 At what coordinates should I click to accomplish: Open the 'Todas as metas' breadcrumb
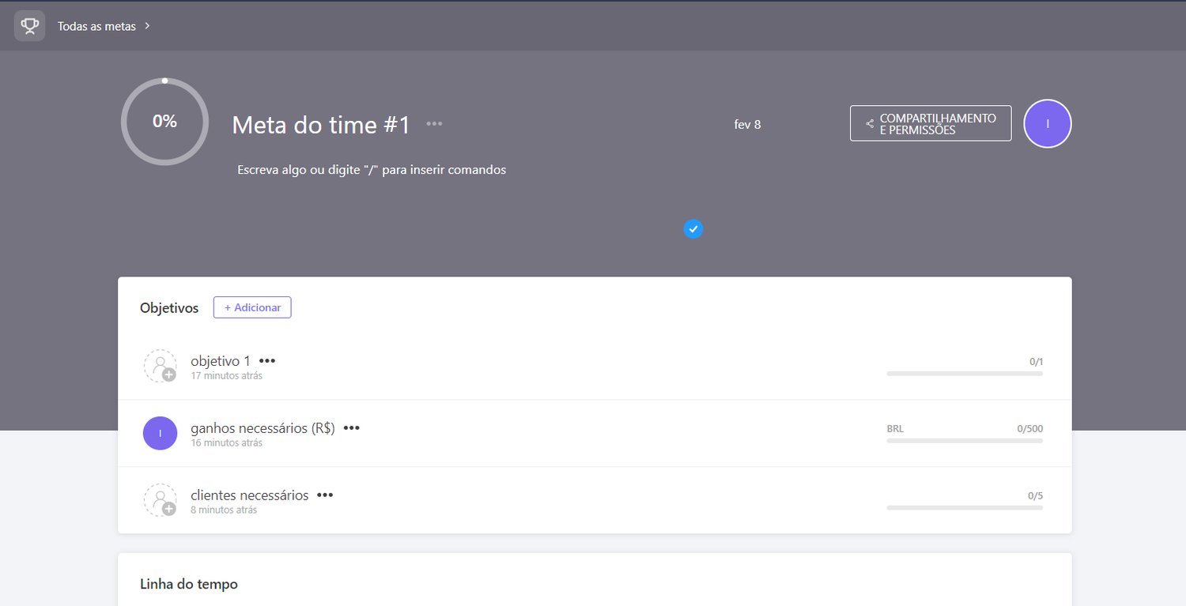coord(96,26)
